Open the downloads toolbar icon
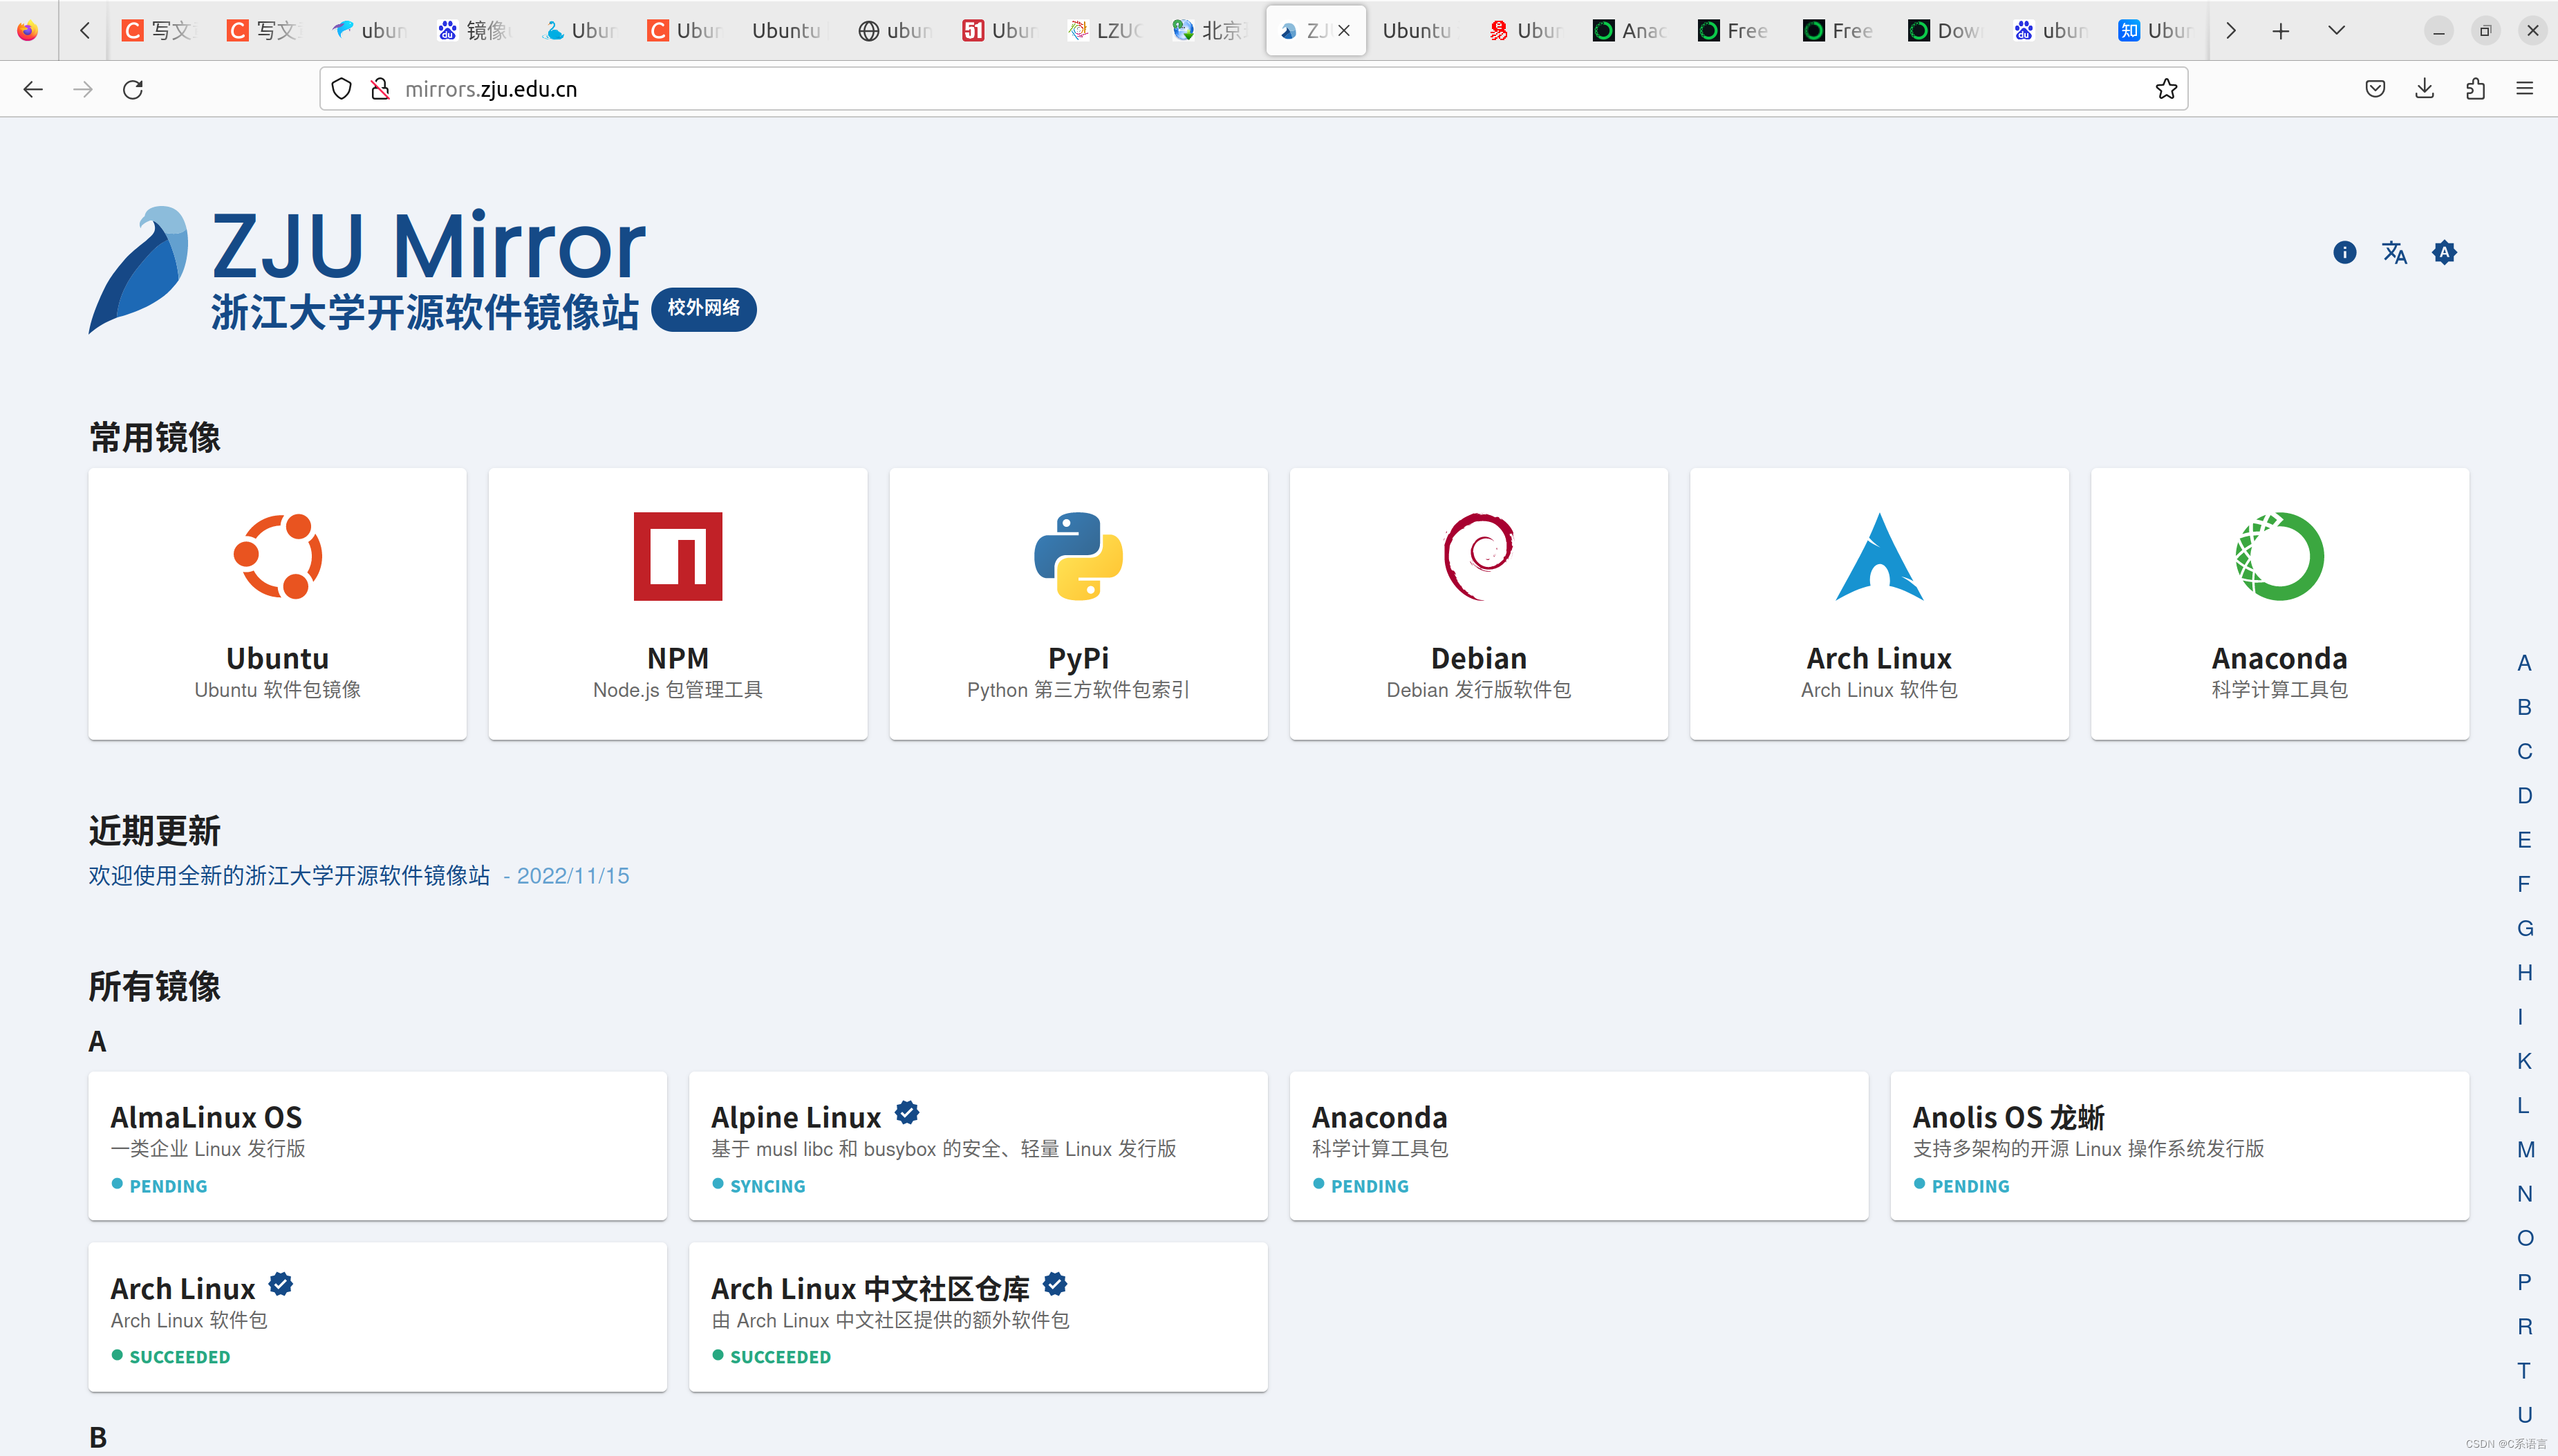Viewport: 2558px width, 1456px height. [x=2425, y=89]
